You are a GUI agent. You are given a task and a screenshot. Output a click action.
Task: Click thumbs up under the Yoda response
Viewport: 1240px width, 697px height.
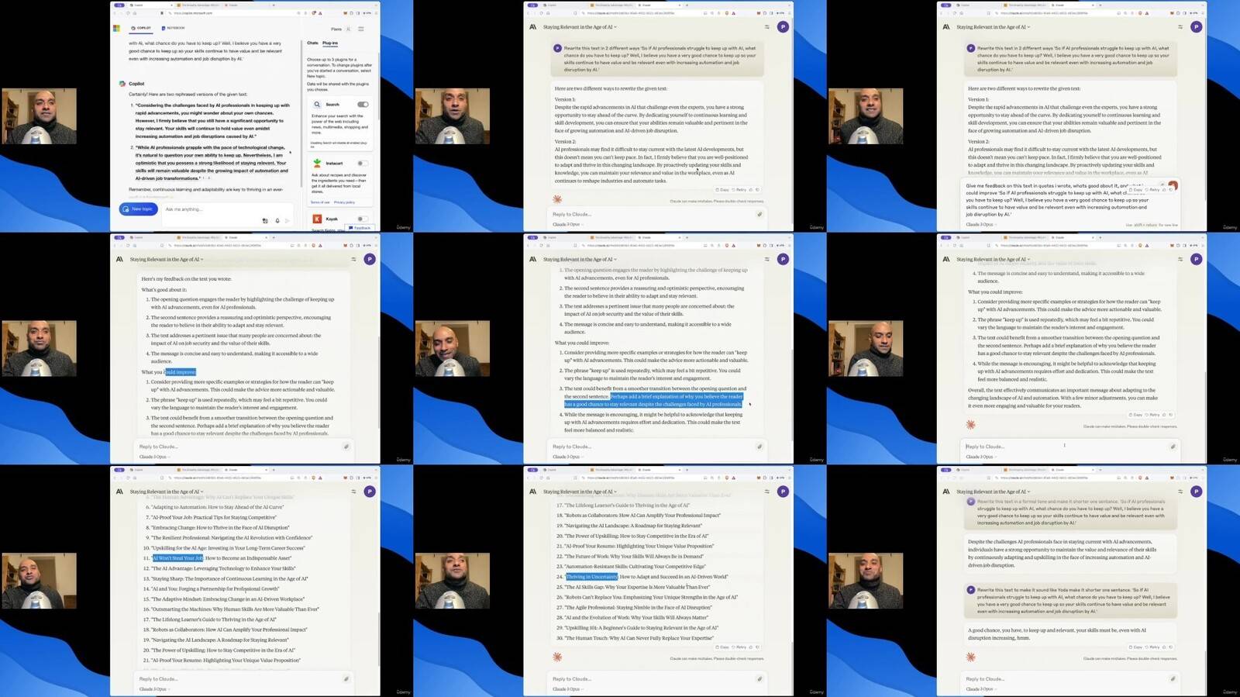(x=1163, y=647)
